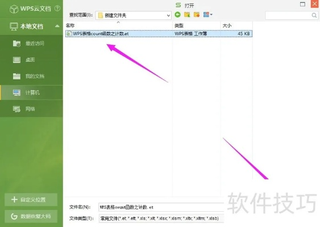The height and width of the screenshot is (227, 320).
Task: Click the WPS cube logo icon
Action: (x=14, y=9)
